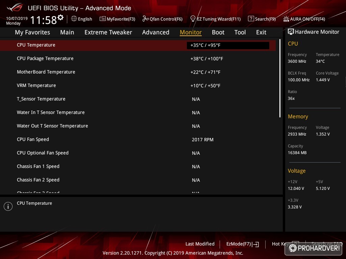Switch to EzMode(F7)
Viewport: 346px width, 259px height.
[x=239, y=244]
